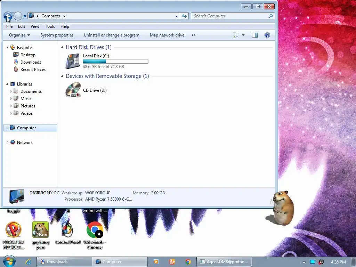
Task: Go back using the Back arrow button
Action: pos(8,16)
